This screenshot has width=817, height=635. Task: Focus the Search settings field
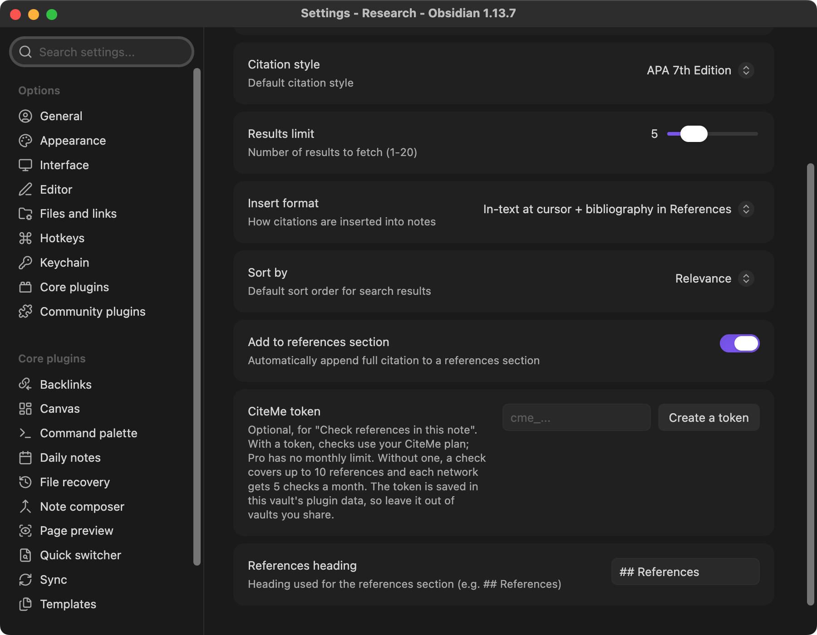pyautogui.click(x=102, y=52)
